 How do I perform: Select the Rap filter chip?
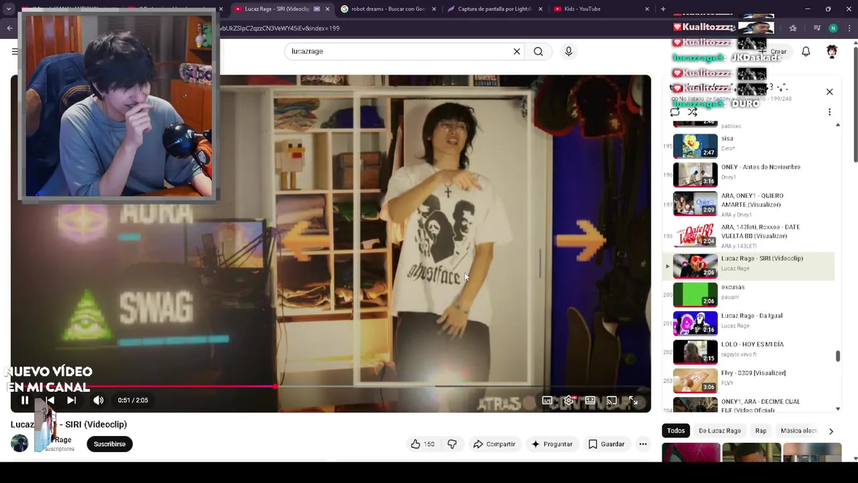click(x=761, y=431)
